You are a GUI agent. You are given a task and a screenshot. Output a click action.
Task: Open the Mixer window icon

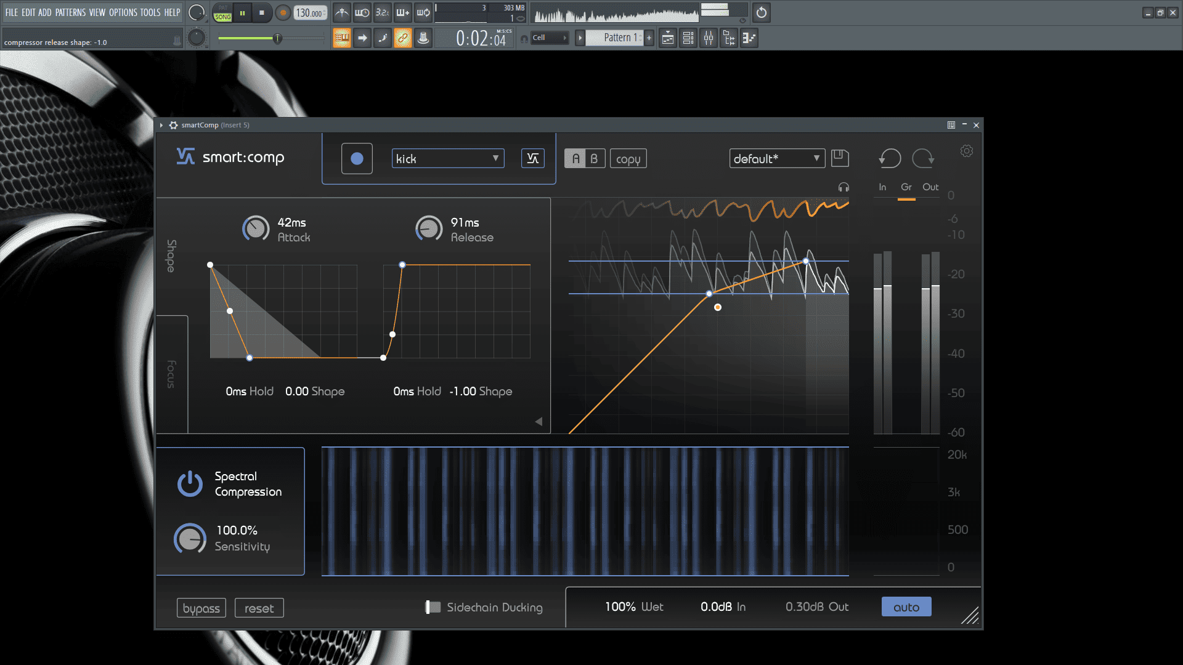[709, 38]
